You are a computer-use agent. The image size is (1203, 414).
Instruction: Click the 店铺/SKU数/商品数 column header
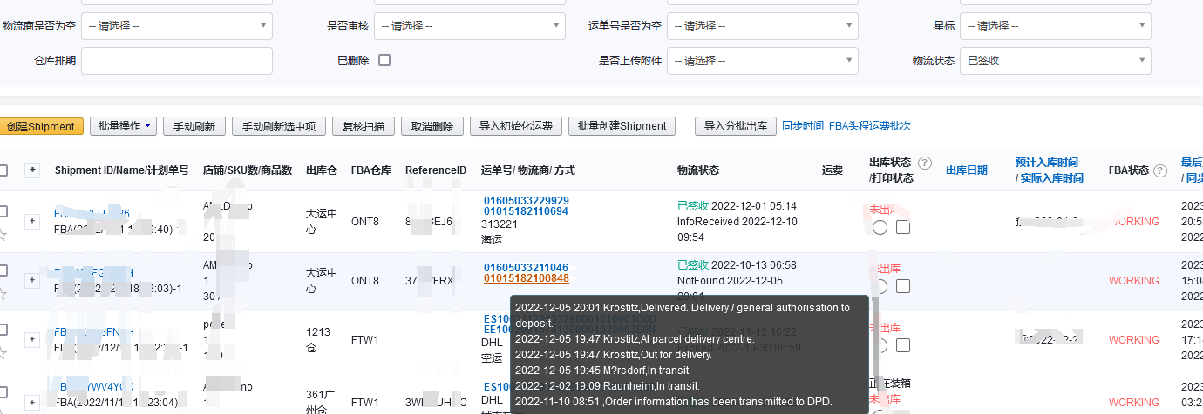247,170
